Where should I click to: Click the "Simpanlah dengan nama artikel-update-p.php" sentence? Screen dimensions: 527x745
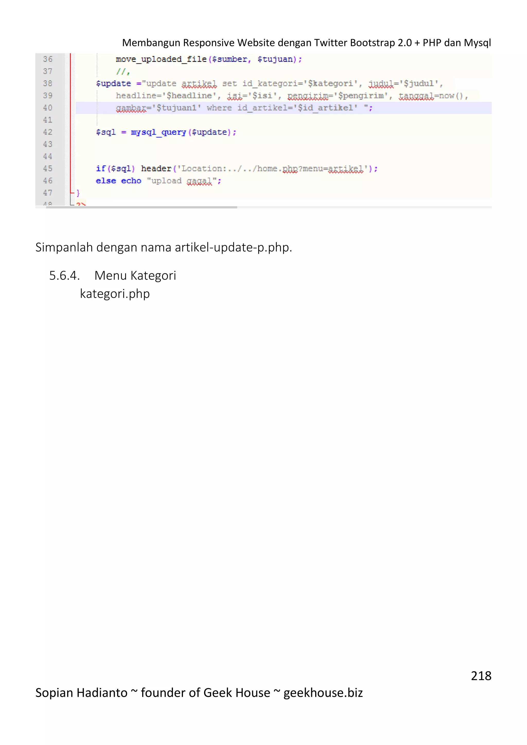tap(164, 247)
